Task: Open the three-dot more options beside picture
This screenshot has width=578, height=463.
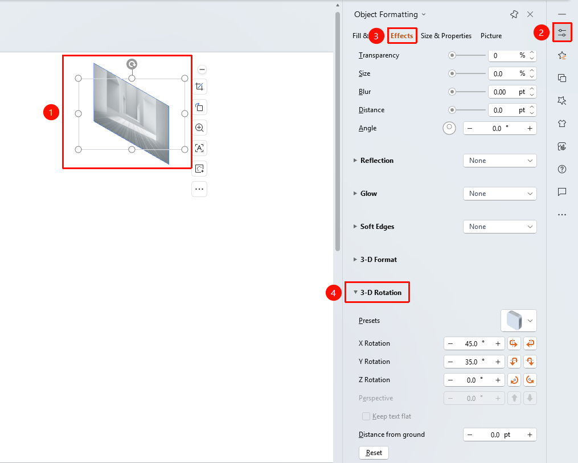Action: 199,189
